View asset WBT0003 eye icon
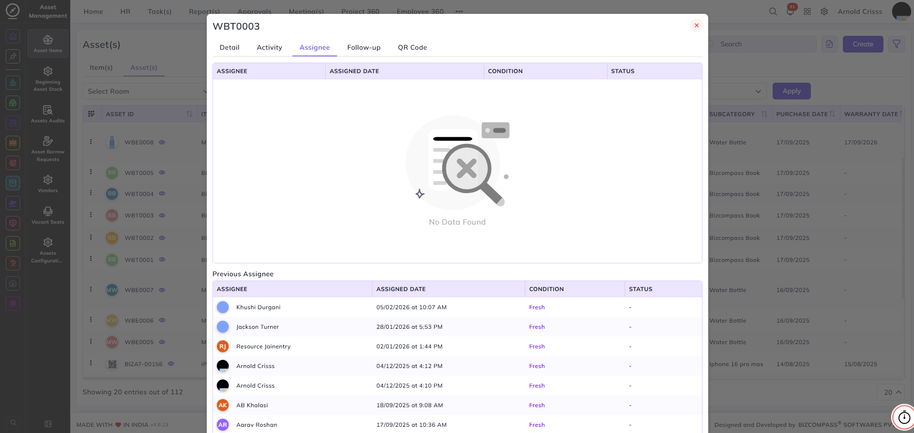The height and width of the screenshot is (433, 914). (162, 216)
